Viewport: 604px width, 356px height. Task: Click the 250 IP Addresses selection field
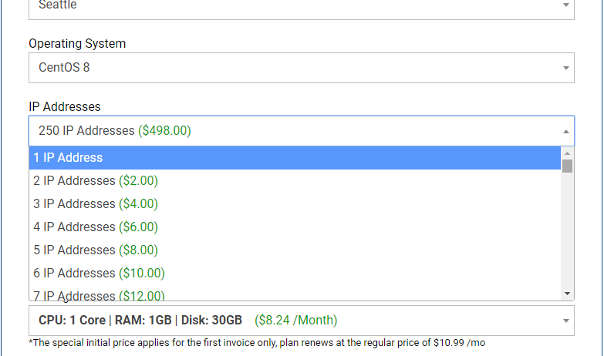pyautogui.click(x=293, y=131)
